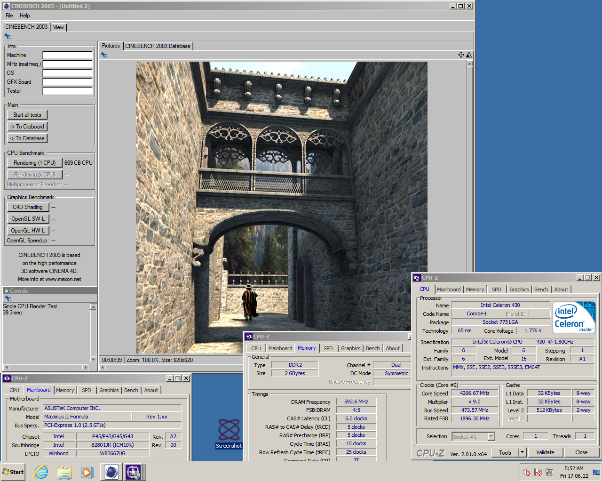The width and height of the screenshot is (602, 482).
Task: Click the title bar icon of the Mainboard CPU-Z window
Action: (x=7, y=378)
